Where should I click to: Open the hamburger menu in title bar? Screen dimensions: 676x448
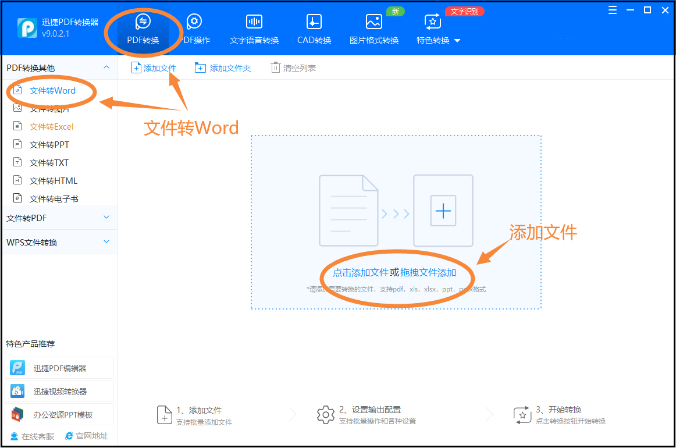point(612,10)
